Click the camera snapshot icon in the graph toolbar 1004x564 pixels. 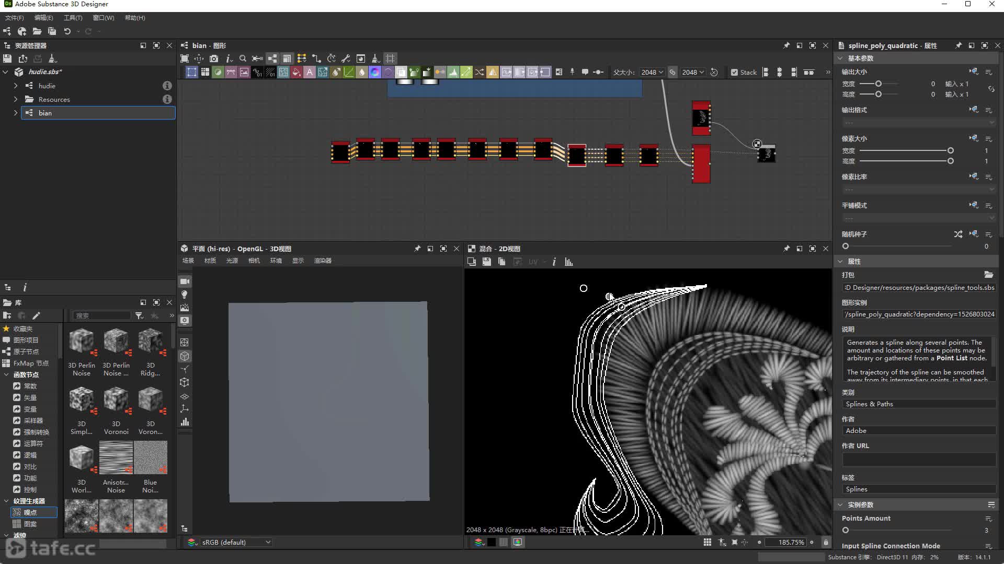pyautogui.click(x=214, y=58)
